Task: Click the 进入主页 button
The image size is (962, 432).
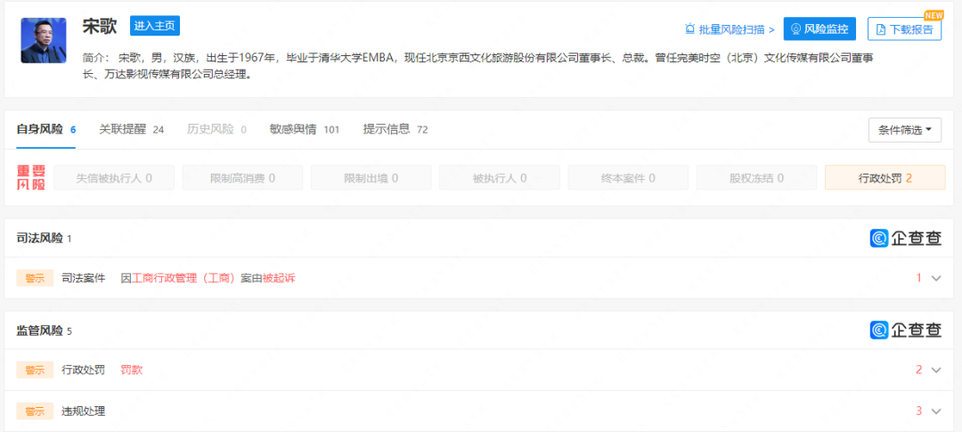Action: [x=155, y=26]
